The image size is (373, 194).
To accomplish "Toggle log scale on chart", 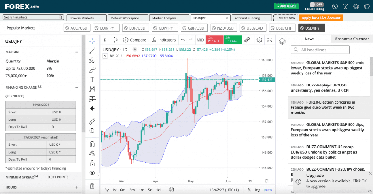I will tap(258, 190).
